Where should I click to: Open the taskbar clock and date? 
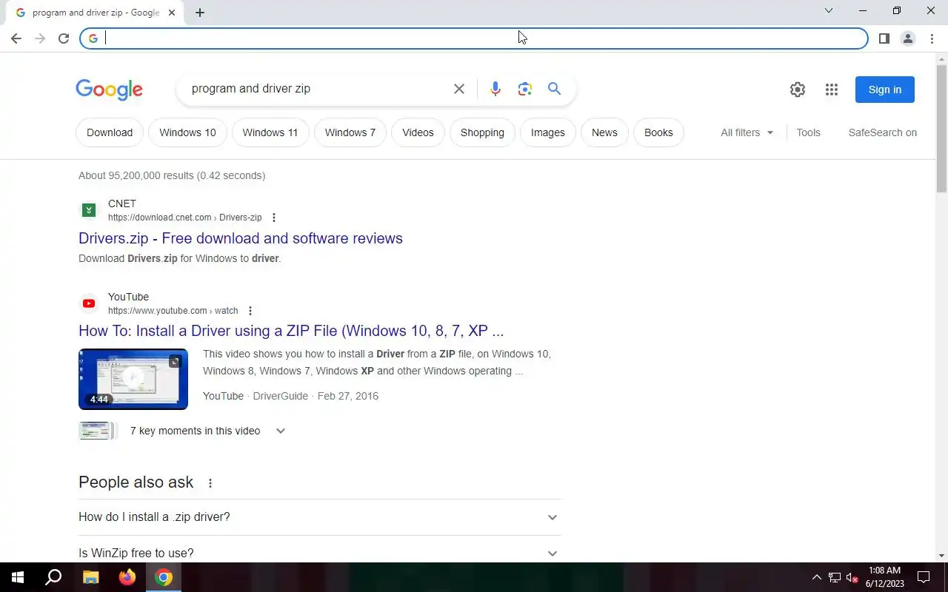point(885,577)
